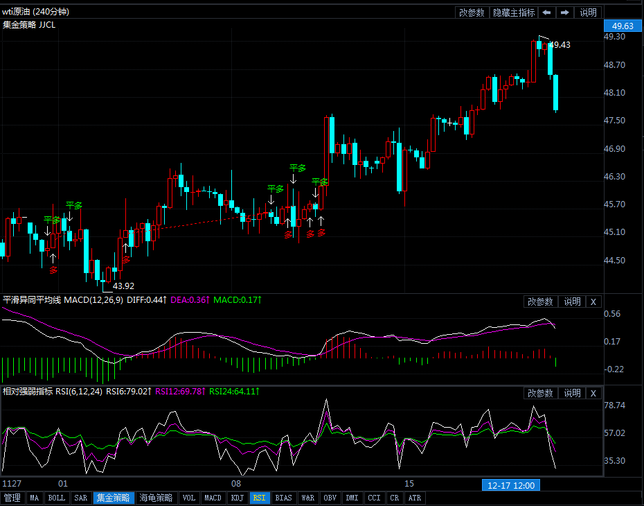Click the left arrow navigation icon
Image resolution: width=644 pixels, height=506 pixels.
tap(546, 12)
